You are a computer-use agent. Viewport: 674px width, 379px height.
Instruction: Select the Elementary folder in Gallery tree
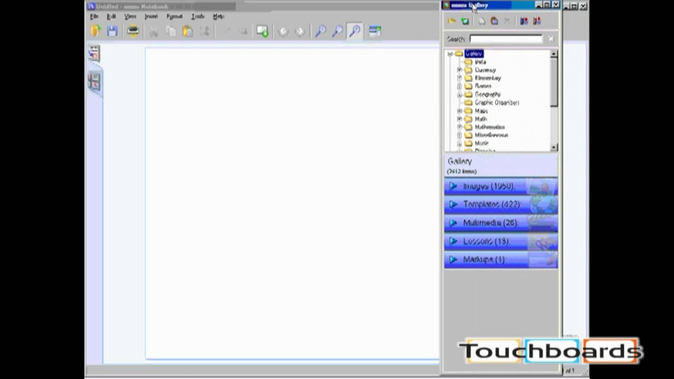488,78
